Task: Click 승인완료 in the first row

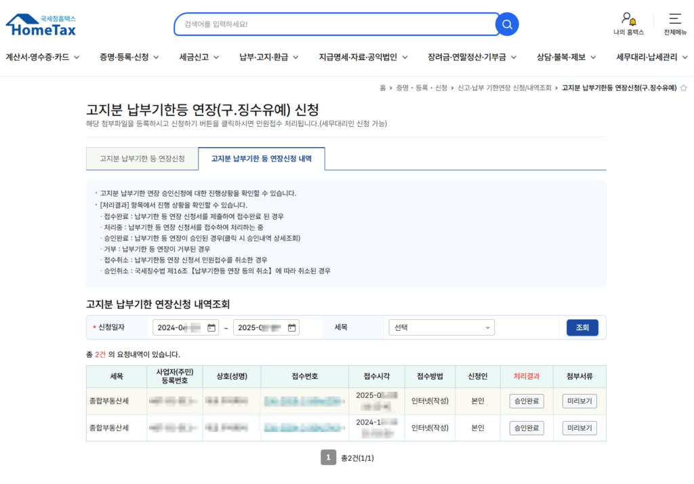Action: 527,401
